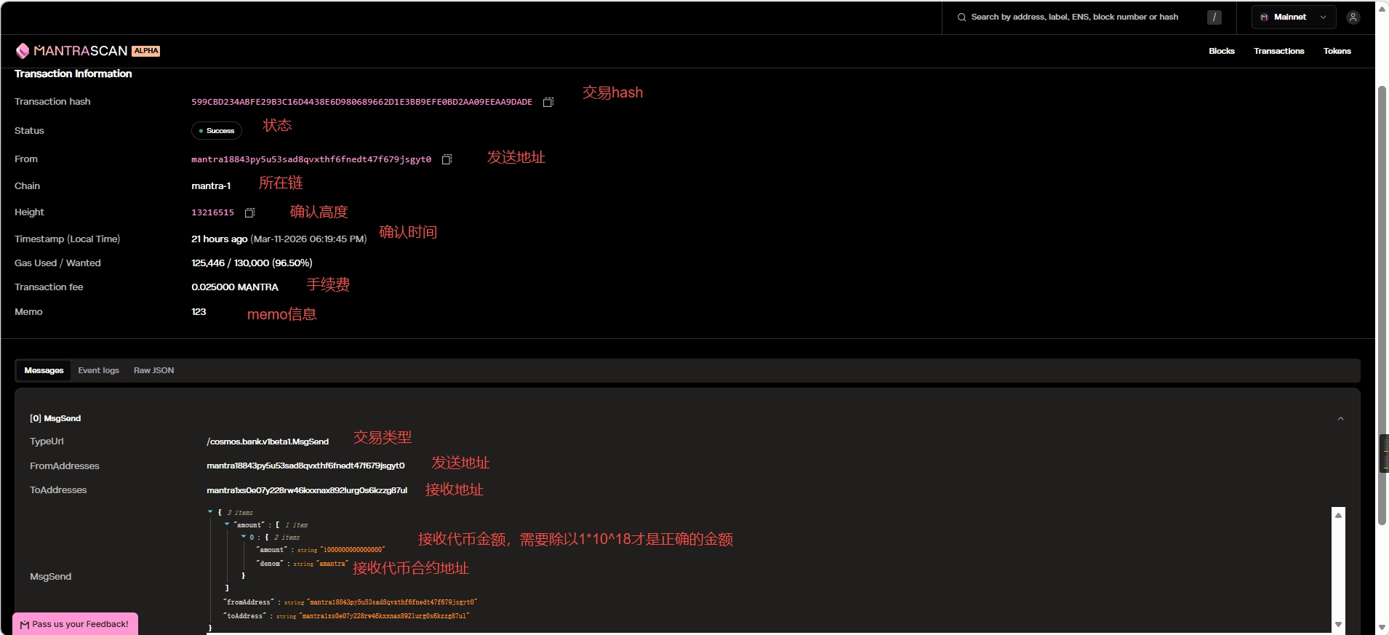Screen dimensions: 1389x635
Task: Switch to the Event logs tab
Action: [99, 371]
